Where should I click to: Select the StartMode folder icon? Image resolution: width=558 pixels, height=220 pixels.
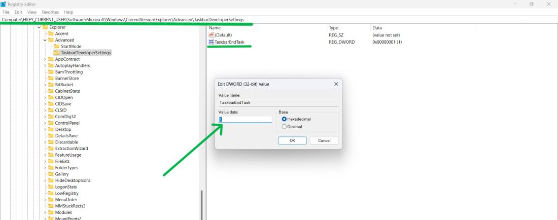click(x=57, y=47)
